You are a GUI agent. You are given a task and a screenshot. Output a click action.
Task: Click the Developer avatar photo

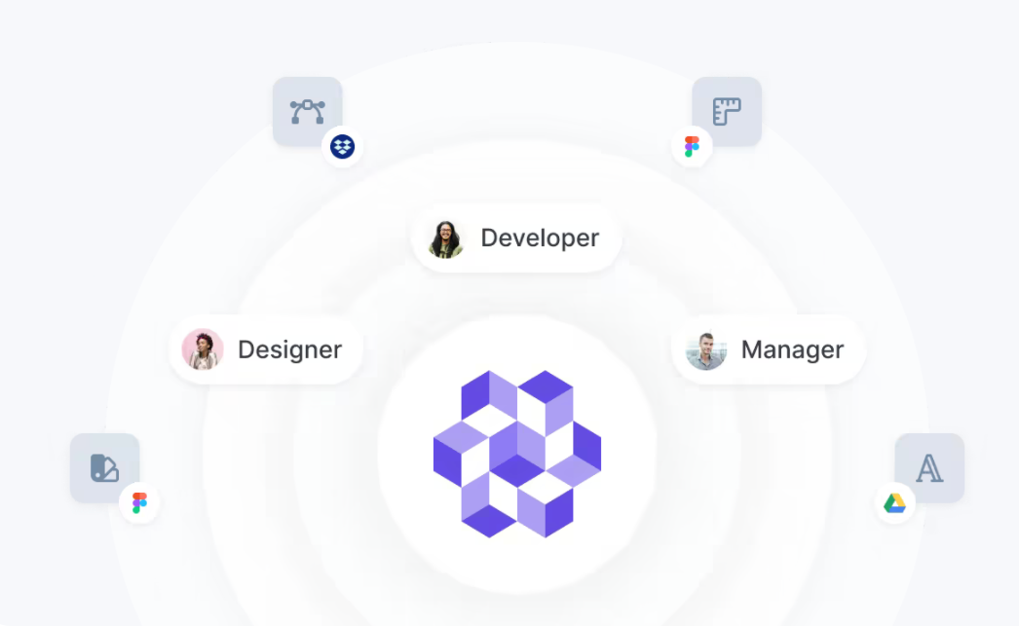[446, 238]
